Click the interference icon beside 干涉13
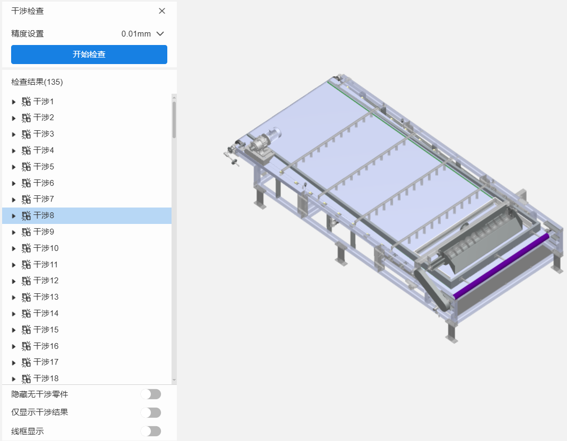Image resolution: width=567 pixels, height=441 pixels. coord(26,297)
